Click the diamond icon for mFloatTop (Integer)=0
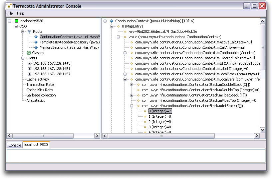Screen dimensions: 272x179 pos(138,100)
